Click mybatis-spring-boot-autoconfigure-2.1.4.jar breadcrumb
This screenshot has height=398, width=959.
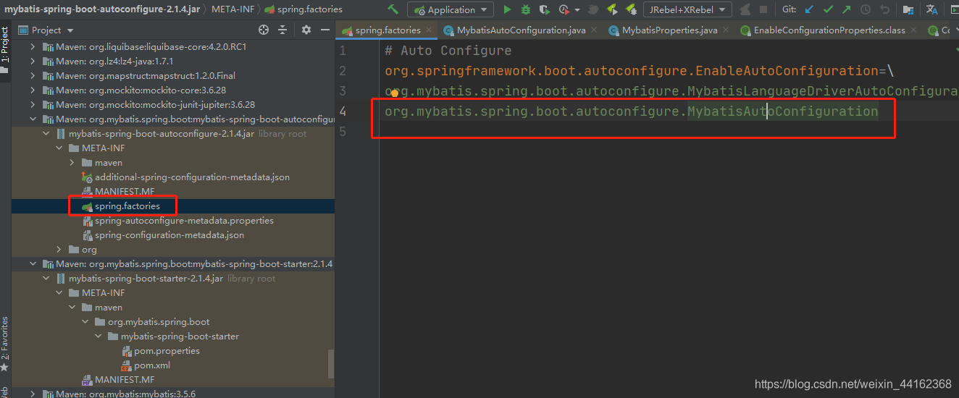[103, 9]
